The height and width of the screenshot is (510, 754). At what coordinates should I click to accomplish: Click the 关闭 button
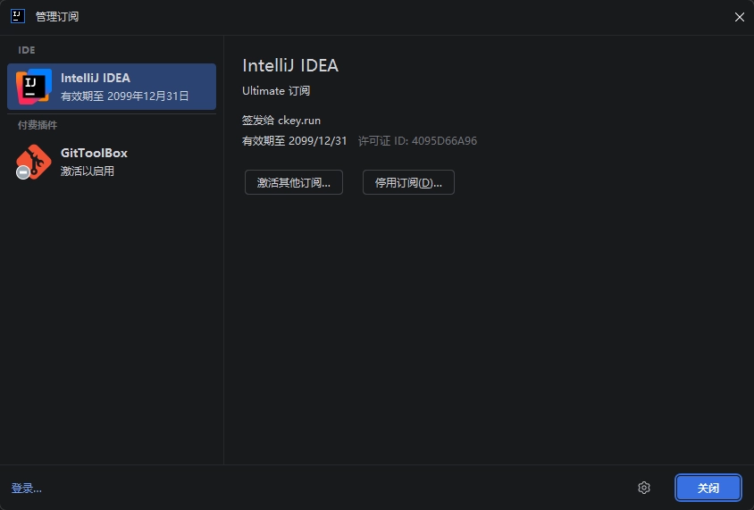[708, 488]
